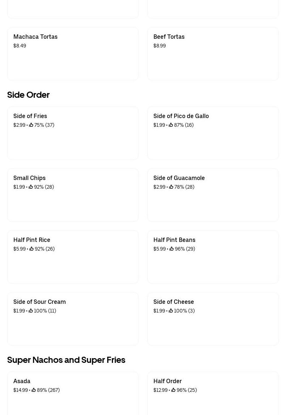Click the $14.99 price on Asada
The width and height of the screenshot is (291, 415).
click(21, 390)
